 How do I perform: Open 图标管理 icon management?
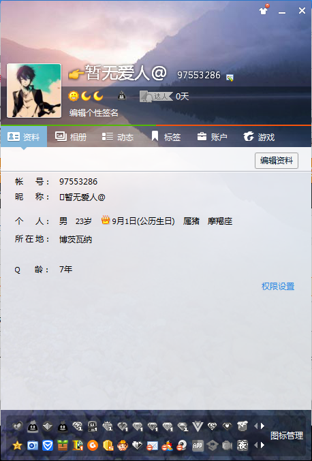click(286, 436)
